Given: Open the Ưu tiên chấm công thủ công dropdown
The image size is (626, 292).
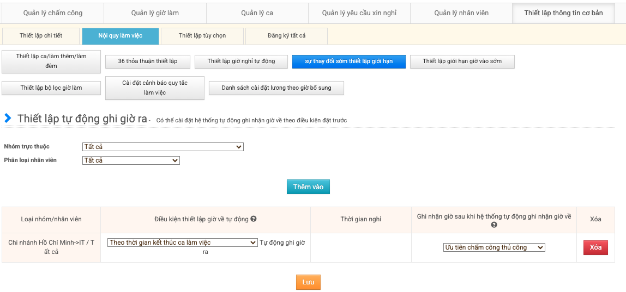Looking at the screenshot, I should (493, 247).
